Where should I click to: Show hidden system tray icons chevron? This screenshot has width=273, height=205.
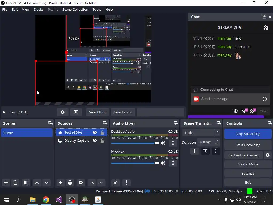(219, 200)
